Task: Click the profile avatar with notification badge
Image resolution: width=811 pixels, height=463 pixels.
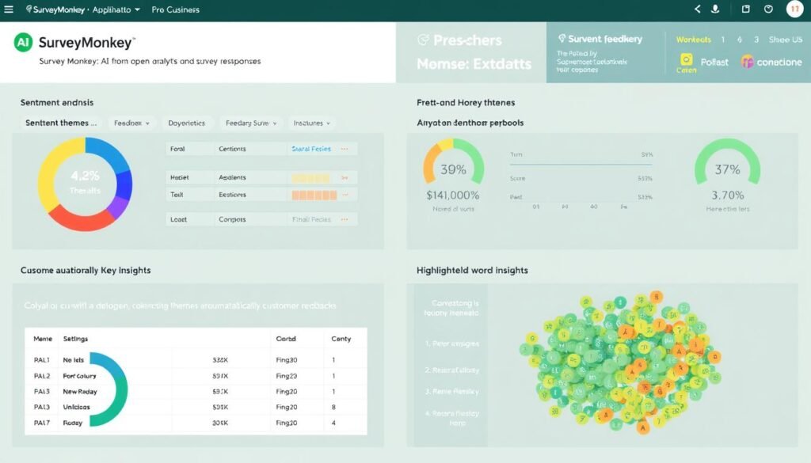Action: 794,9
